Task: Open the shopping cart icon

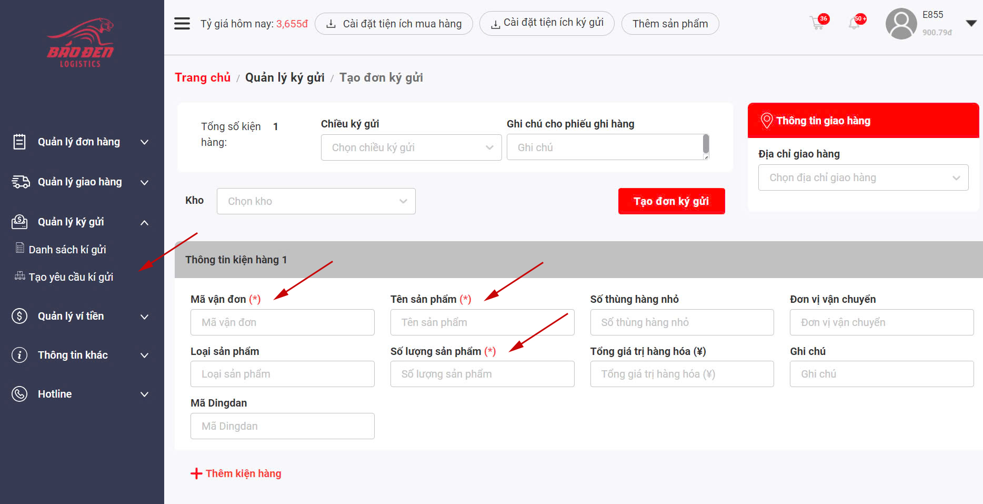Action: coord(818,23)
